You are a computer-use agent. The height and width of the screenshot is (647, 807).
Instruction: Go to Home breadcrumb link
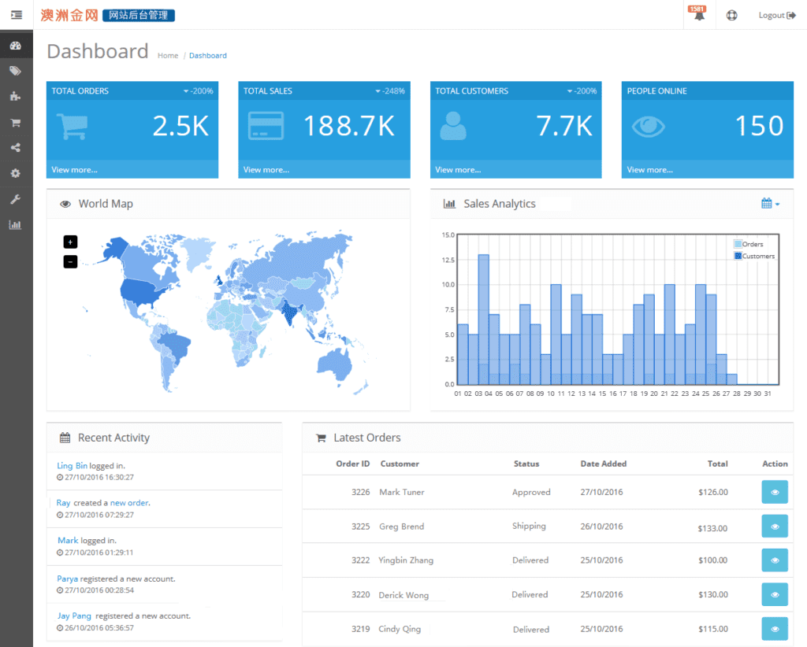point(168,56)
